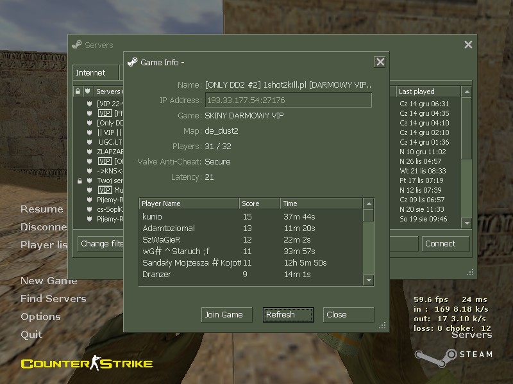The image size is (513, 384).
Task: Open Player list from main menu
Action: click(44, 245)
